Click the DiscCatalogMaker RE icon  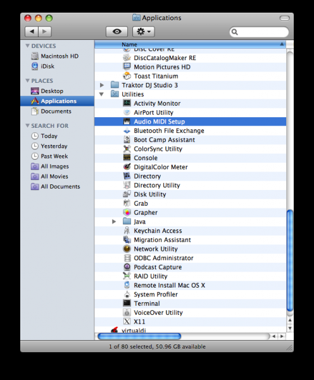127,58
